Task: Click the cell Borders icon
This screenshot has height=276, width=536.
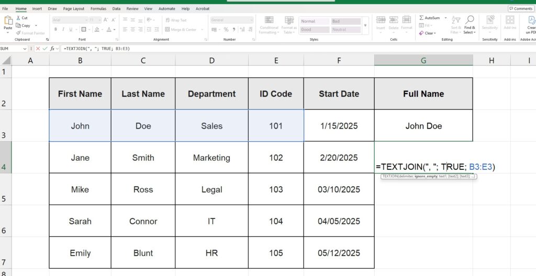Action: (x=84, y=30)
